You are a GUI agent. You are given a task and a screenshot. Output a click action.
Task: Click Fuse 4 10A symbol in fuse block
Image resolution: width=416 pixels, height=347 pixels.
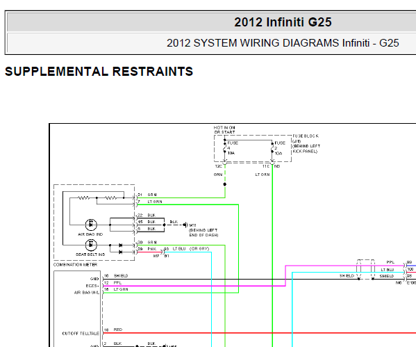pyautogui.click(x=225, y=148)
